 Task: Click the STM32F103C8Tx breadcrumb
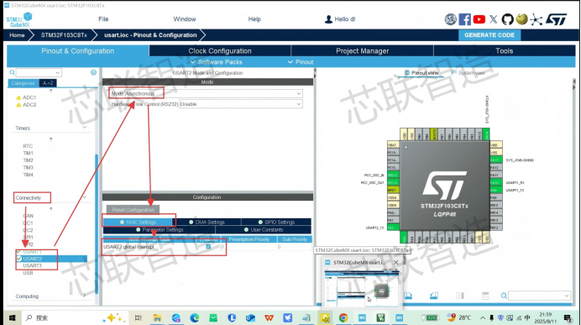[64, 35]
